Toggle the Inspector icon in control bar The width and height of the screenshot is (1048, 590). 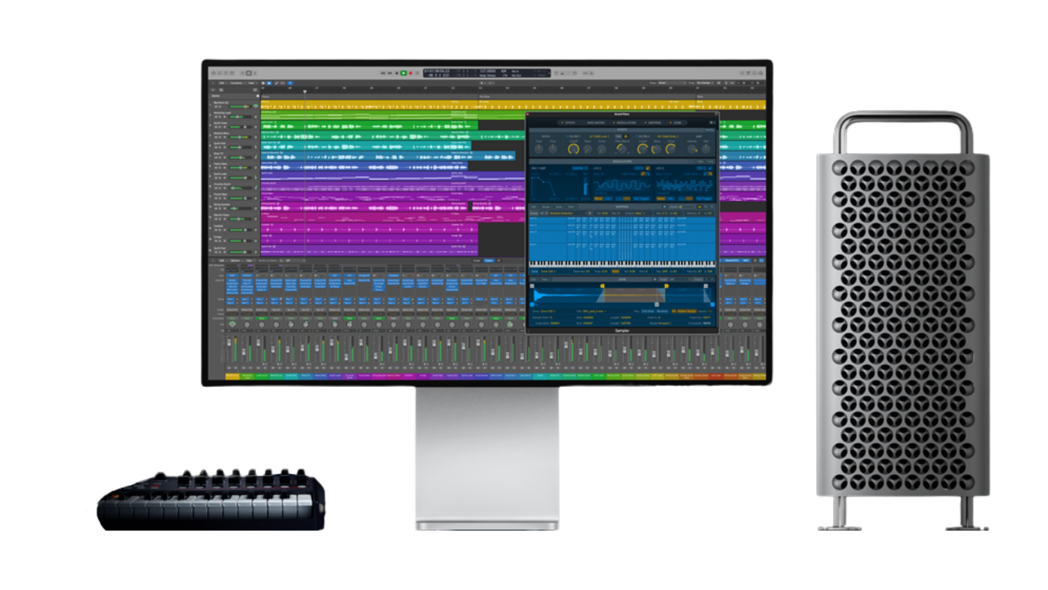pyautogui.click(x=220, y=73)
